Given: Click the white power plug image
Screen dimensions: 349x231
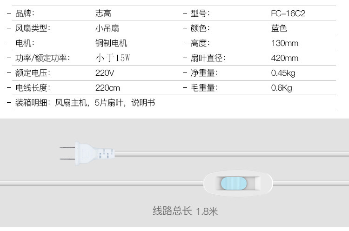Looking at the screenshot, I should pyautogui.click(x=87, y=153).
